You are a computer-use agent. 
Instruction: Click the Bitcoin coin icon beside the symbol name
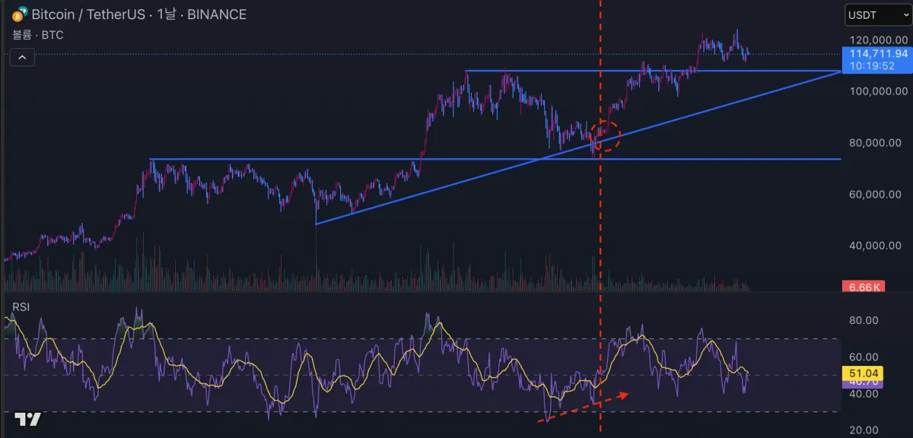coord(18,14)
